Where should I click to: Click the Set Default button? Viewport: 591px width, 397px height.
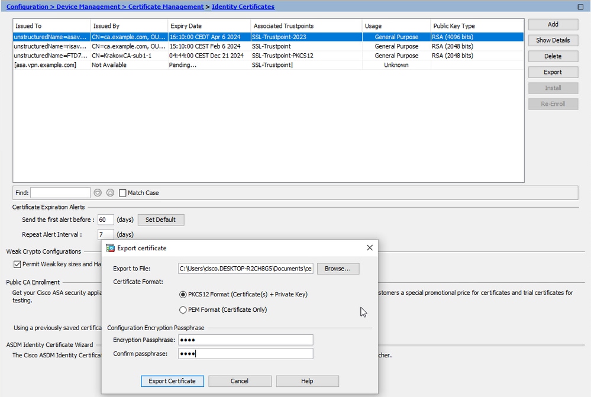pos(161,220)
